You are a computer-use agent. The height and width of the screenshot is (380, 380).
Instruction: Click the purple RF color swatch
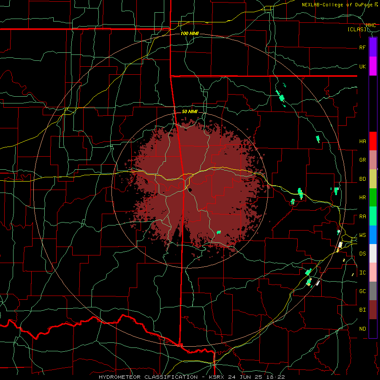(373, 47)
